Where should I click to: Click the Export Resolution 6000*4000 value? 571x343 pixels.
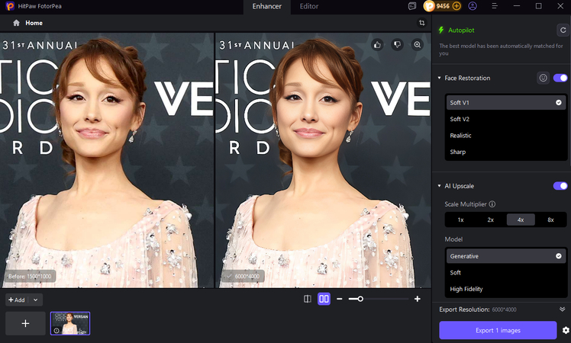pyautogui.click(x=504, y=309)
